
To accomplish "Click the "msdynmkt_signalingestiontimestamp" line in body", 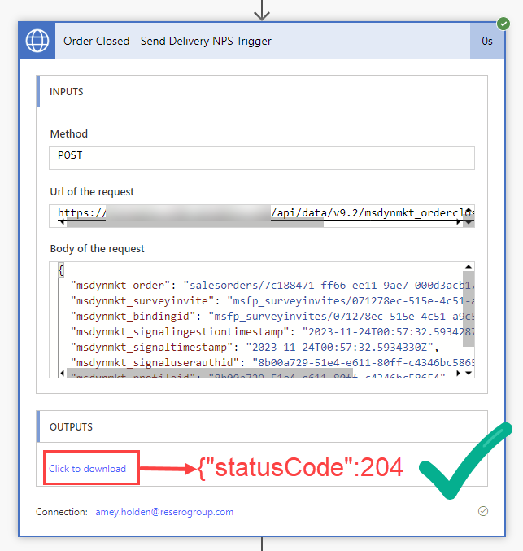I will pyautogui.click(x=272, y=332).
